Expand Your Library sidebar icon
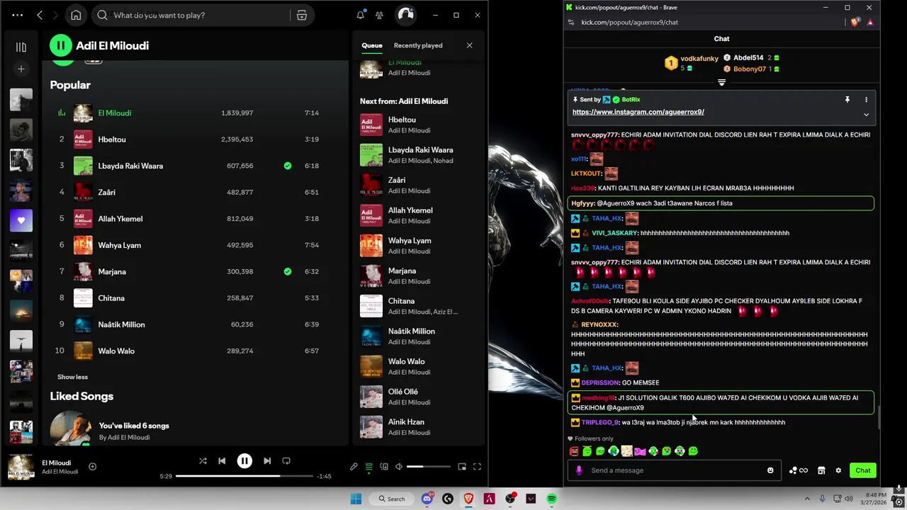This screenshot has height=510, width=907. click(21, 47)
